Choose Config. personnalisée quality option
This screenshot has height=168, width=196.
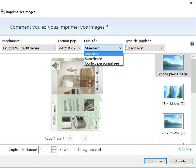[x=104, y=63]
